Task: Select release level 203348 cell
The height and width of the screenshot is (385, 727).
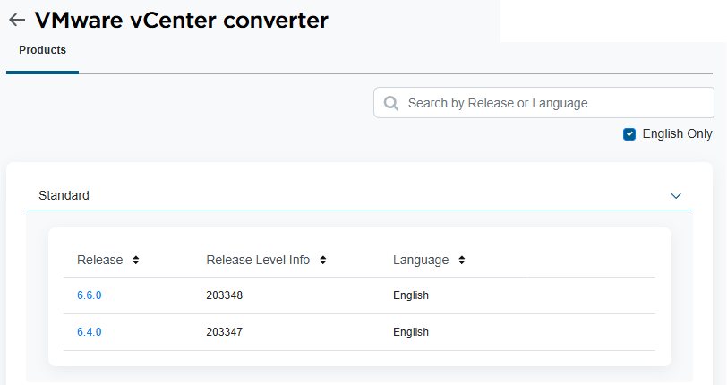Action: pos(225,295)
